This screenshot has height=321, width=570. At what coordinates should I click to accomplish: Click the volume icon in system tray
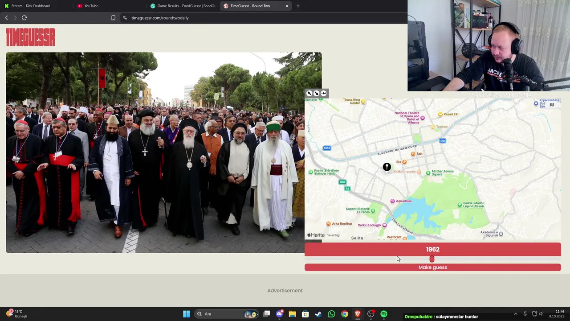pos(541,314)
